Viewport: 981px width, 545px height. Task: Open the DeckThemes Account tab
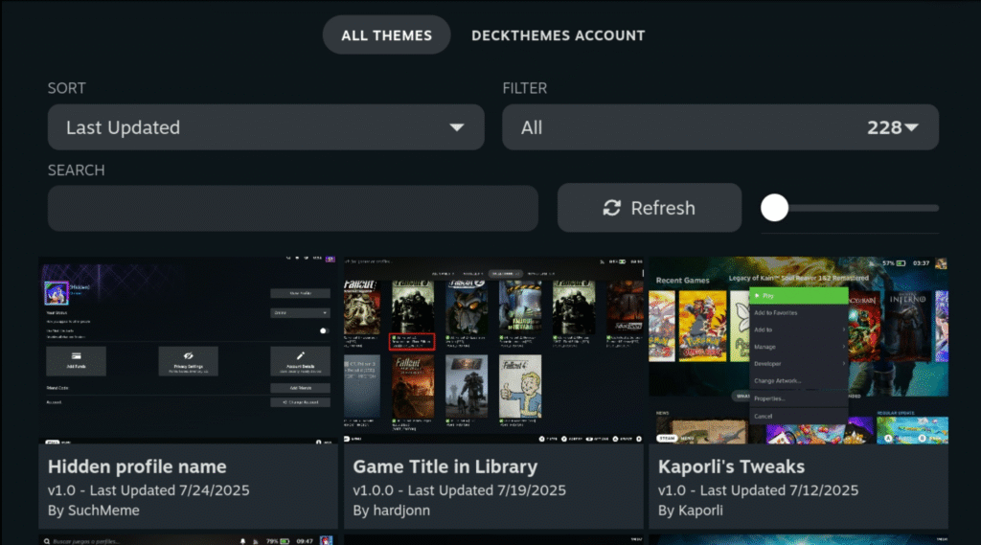tap(558, 35)
